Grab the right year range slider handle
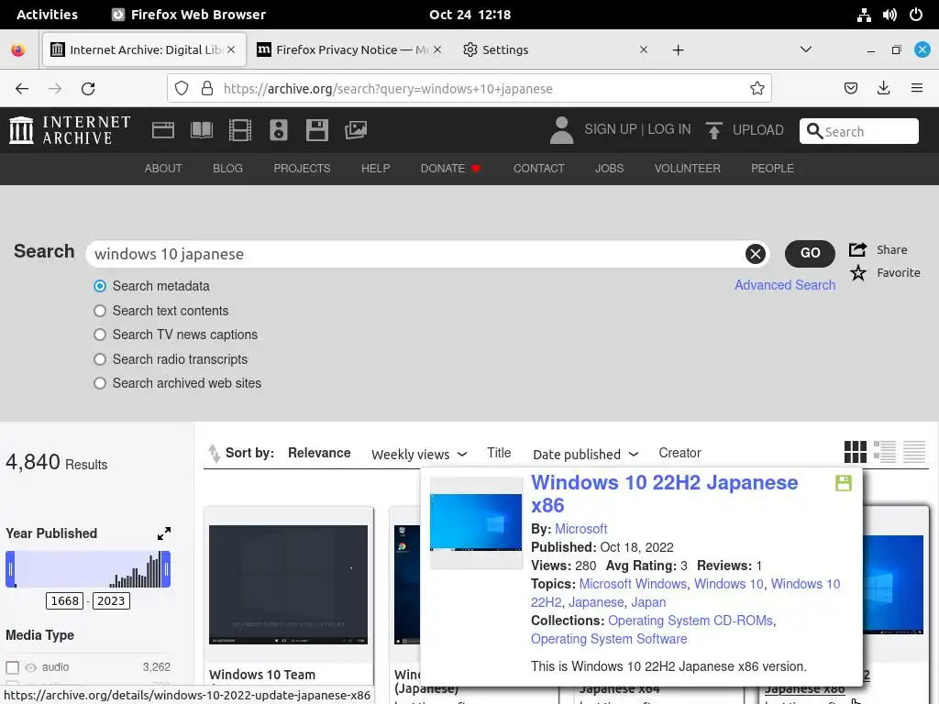The image size is (939, 704). coord(166,569)
